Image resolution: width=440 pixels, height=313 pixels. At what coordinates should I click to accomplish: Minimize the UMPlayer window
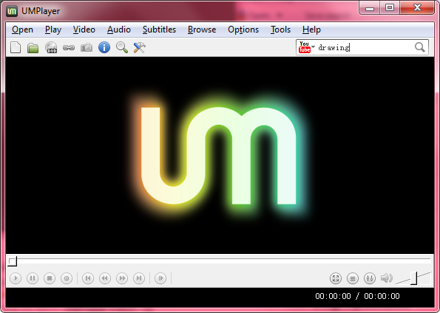[370, 7]
